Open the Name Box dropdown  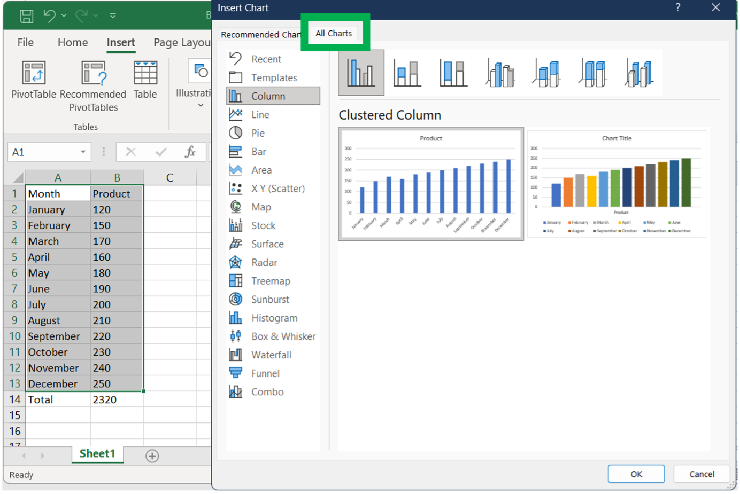point(84,152)
